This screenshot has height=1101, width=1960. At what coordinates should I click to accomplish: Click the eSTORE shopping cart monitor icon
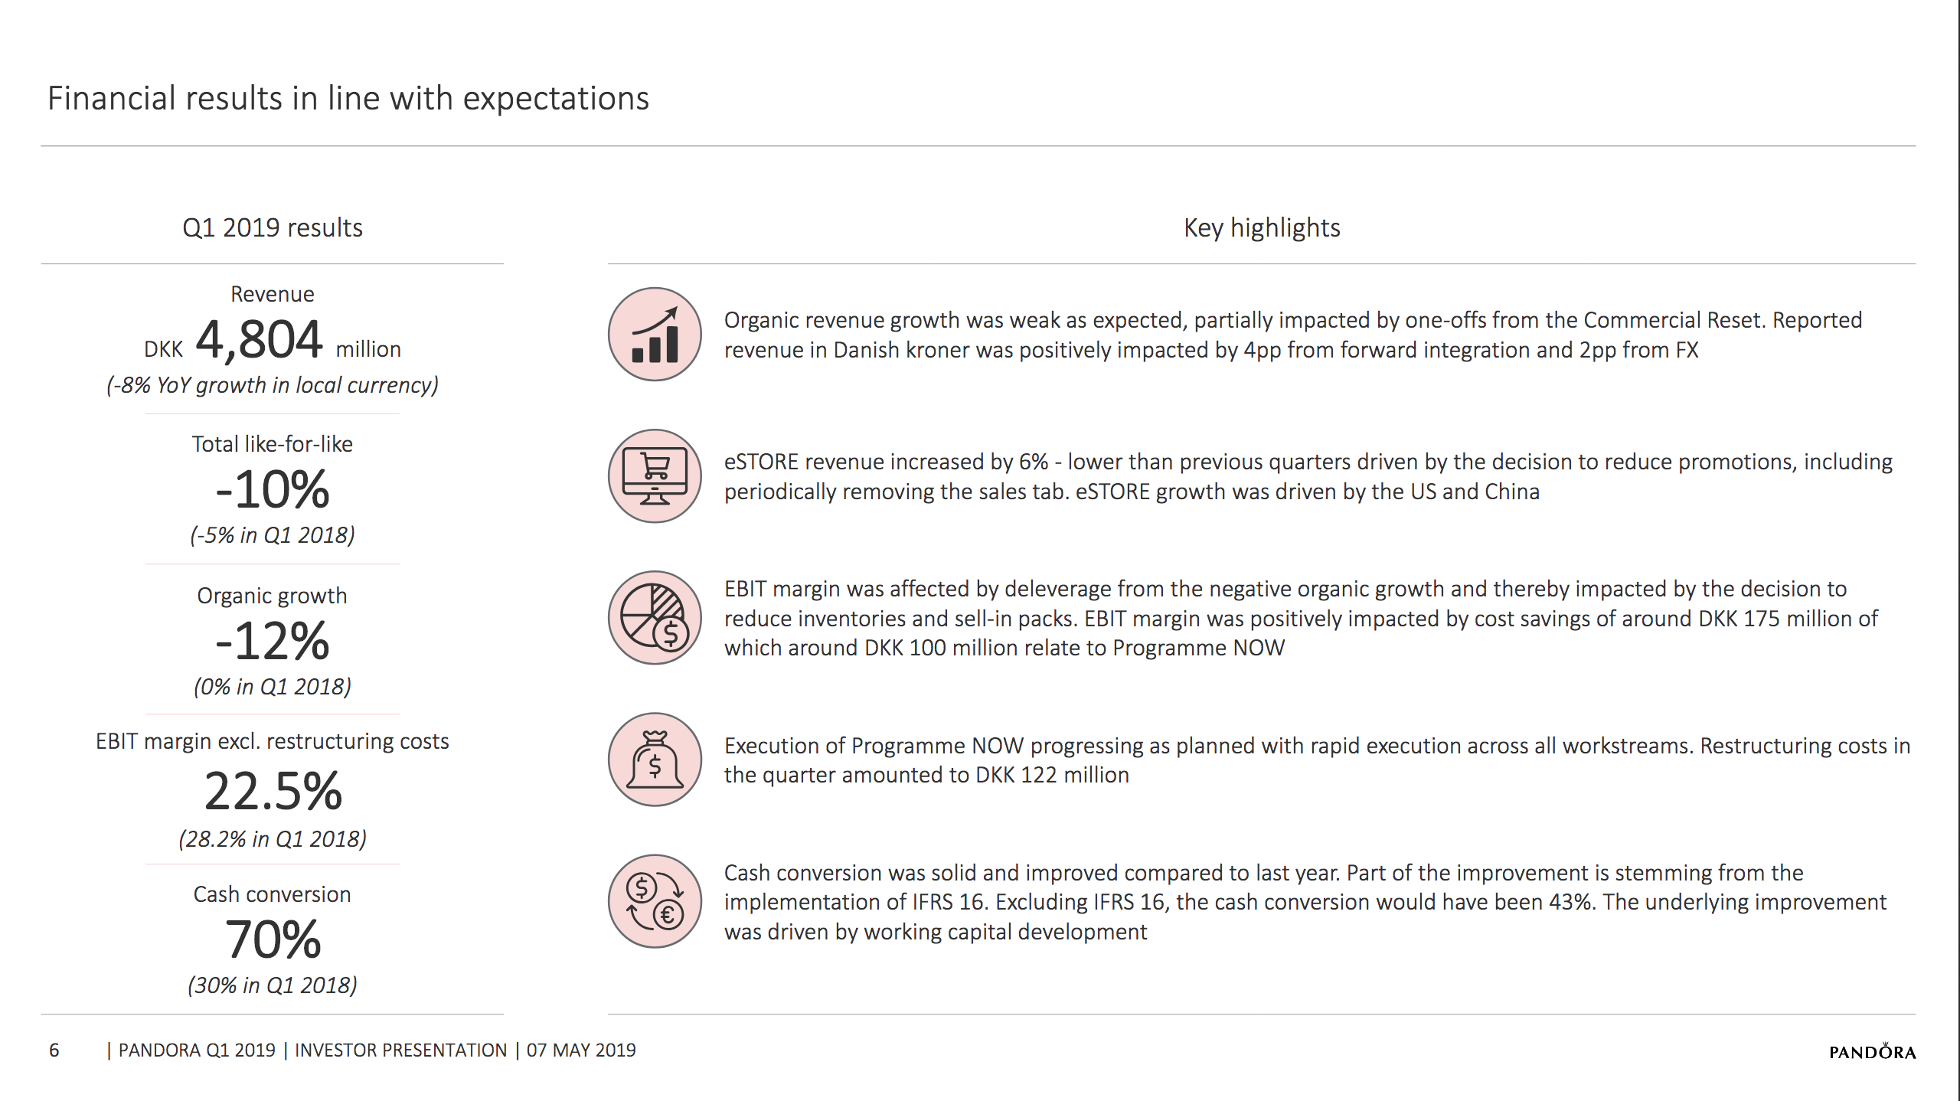[x=655, y=476]
